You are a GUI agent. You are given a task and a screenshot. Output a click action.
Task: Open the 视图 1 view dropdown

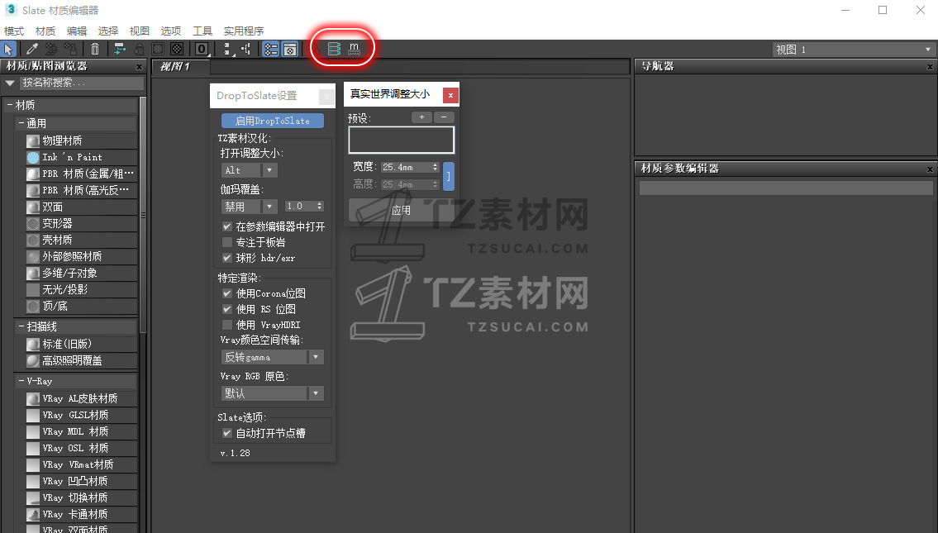coord(854,50)
